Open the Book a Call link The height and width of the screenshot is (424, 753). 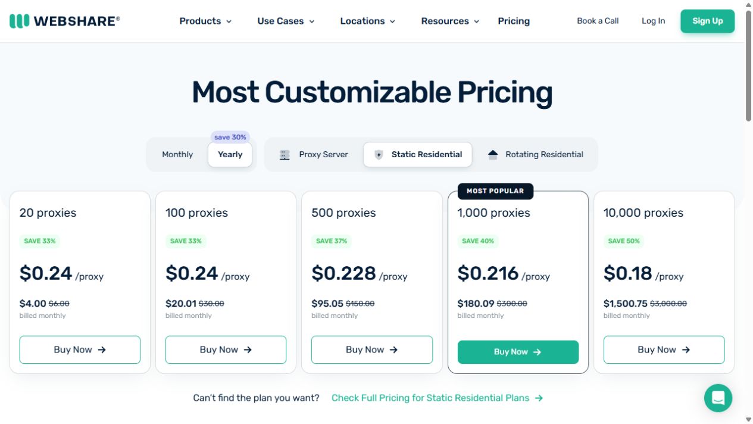(x=598, y=21)
